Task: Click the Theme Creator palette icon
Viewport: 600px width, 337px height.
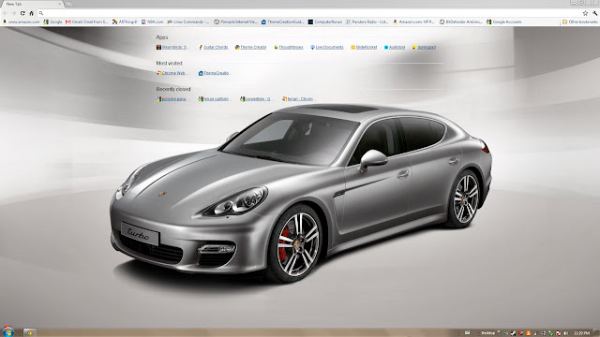Action: point(237,47)
